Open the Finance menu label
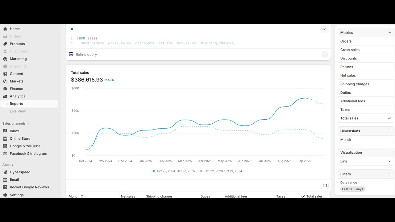The width and height of the screenshot is (395, 222). click(x=16, y=89)
